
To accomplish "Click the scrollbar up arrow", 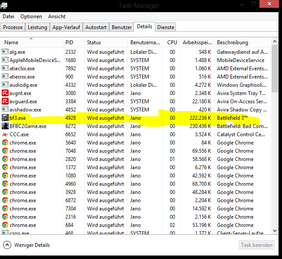I will coord(275,41).
